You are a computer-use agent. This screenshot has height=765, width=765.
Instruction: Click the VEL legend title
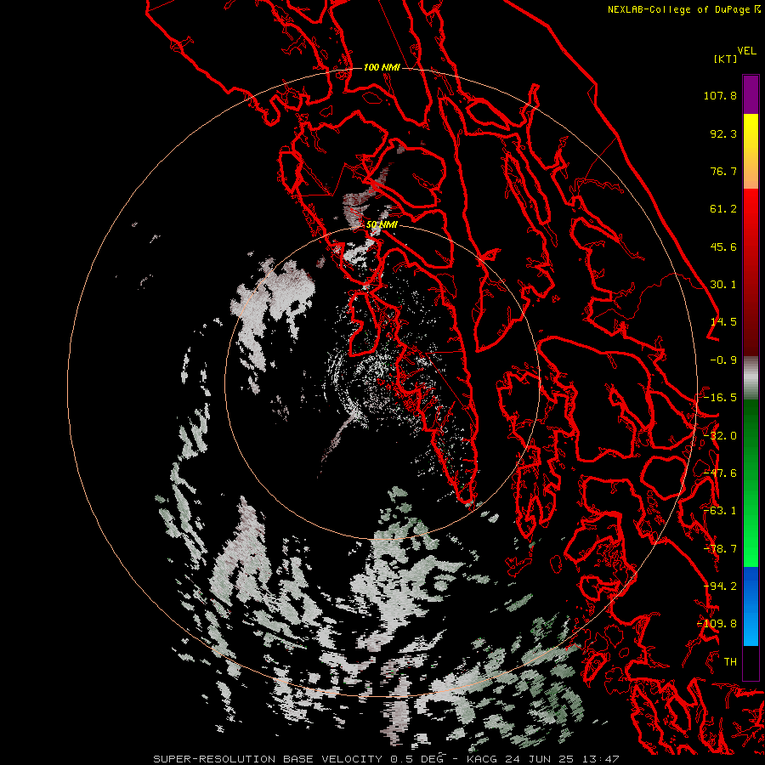click(x=746, y=51)
